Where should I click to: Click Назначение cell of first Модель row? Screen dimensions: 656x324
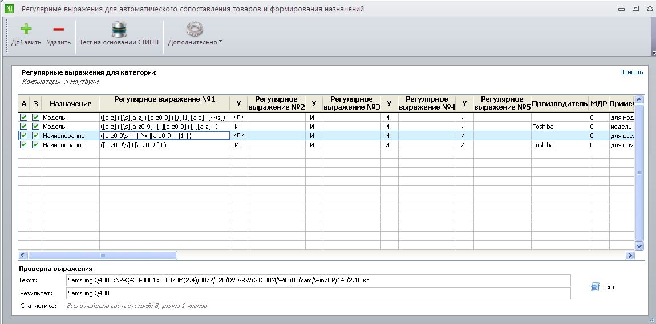pos(70,118)
